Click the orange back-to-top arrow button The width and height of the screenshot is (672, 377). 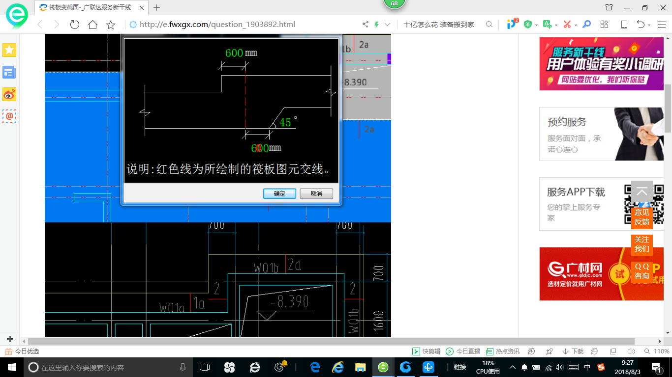click(x=641, y=192)
